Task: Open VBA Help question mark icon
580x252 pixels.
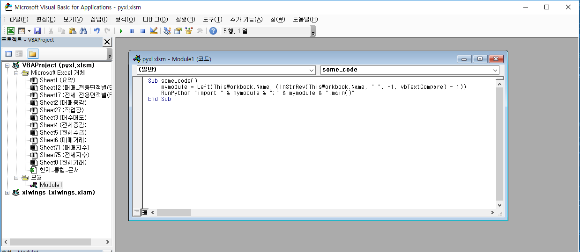Action: (x=213, y=31)
